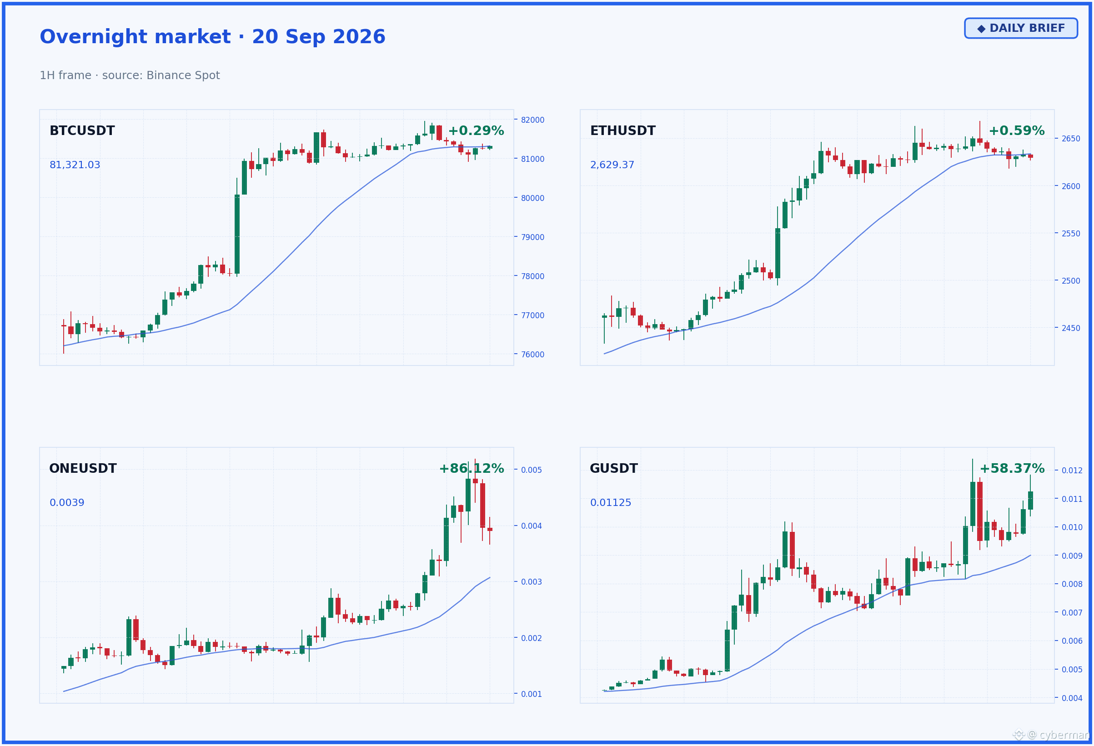Click the +86.12% change label
The width and height of the screenshot is (1094, 746).
click(471, 469)
